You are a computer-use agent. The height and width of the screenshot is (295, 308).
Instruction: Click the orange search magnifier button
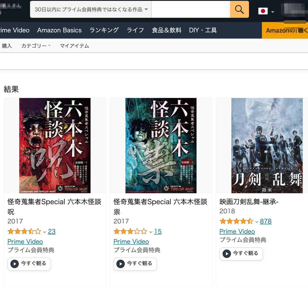[239, 9]
